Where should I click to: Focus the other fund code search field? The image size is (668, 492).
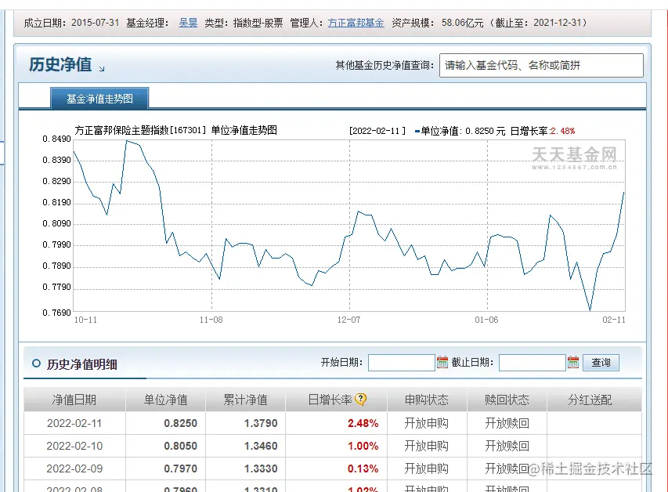coord(541,65)
